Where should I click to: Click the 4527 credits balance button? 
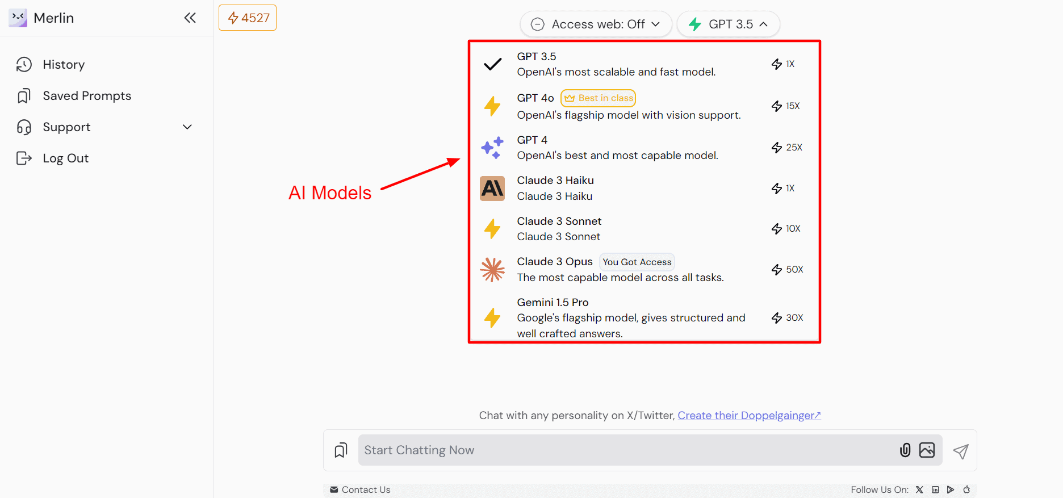pos(248,18)
